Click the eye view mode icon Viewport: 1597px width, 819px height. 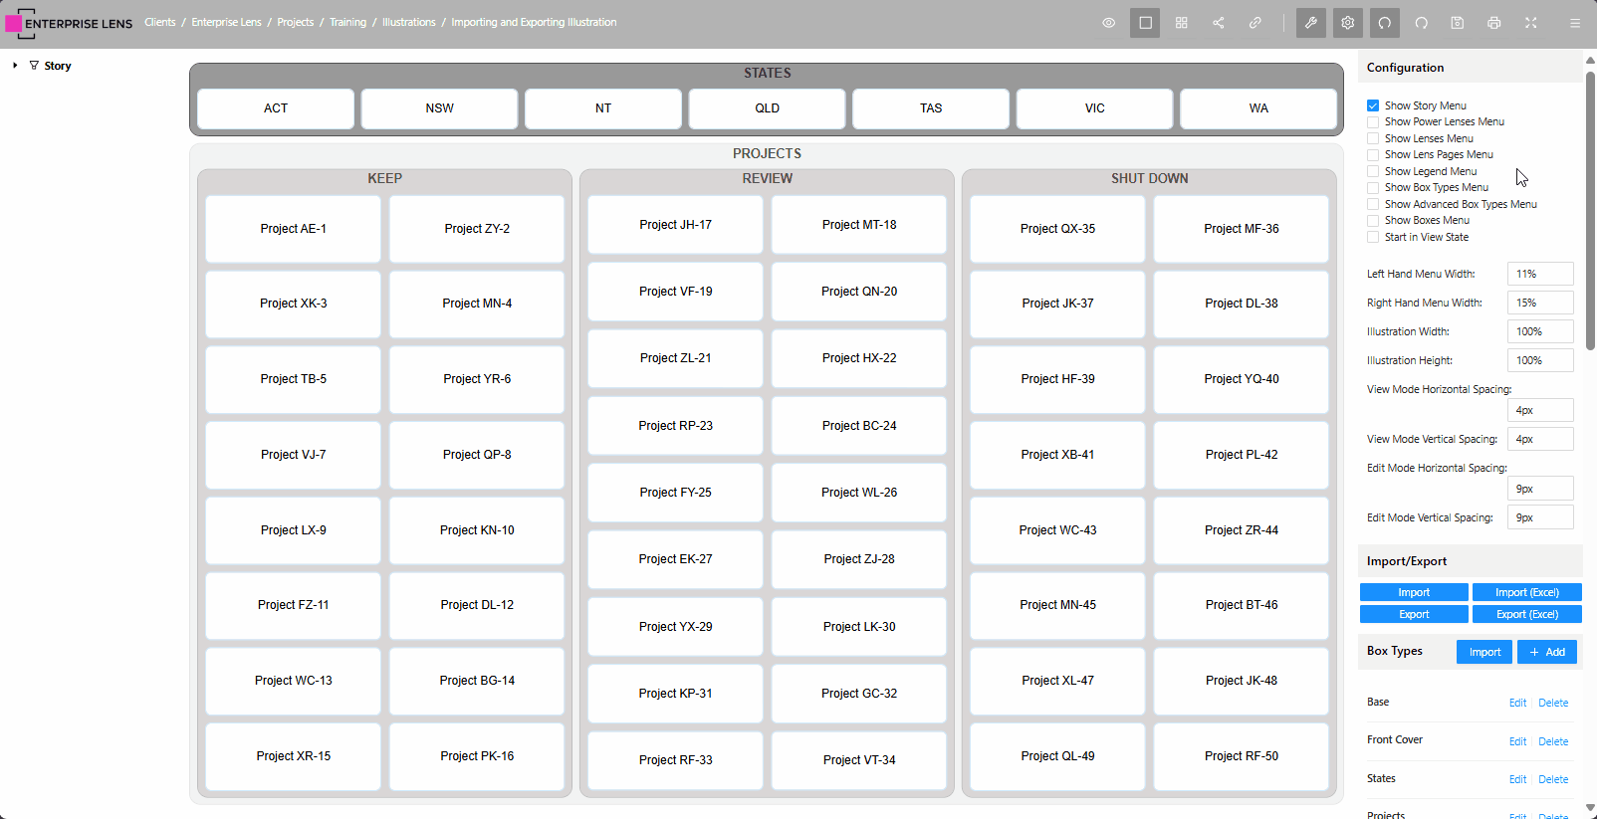[x=1108, y=23]
